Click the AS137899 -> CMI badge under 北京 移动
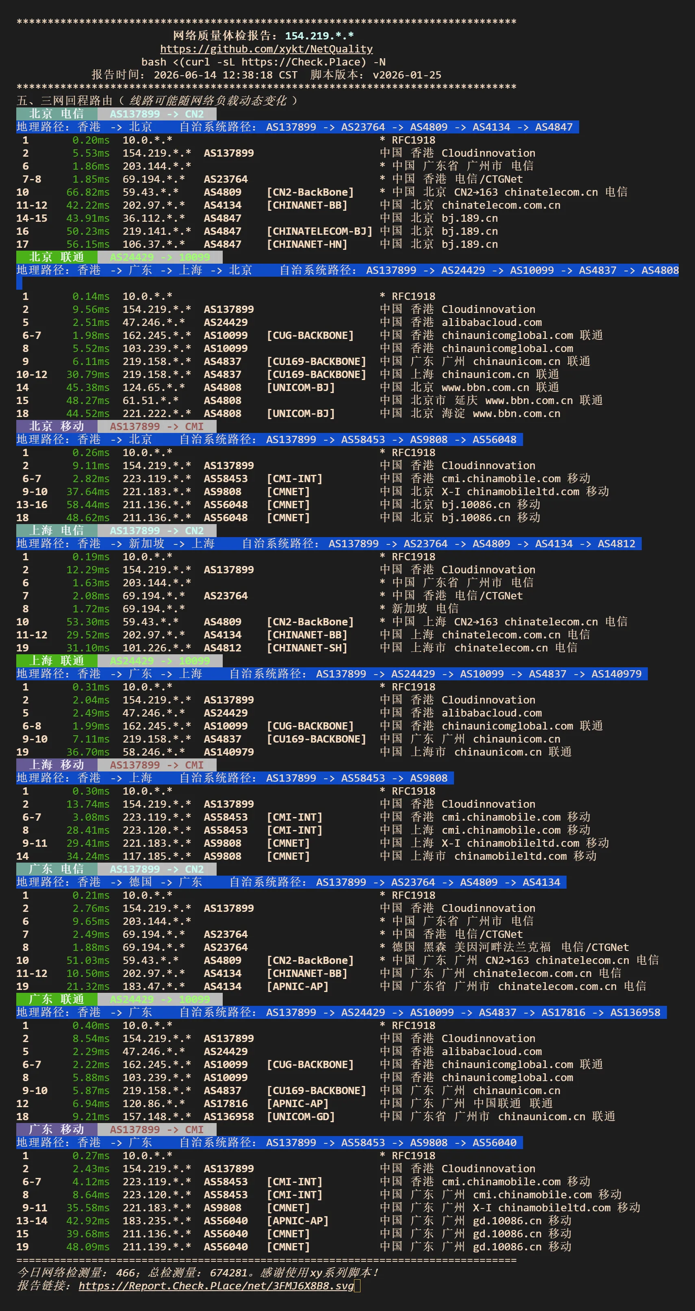Viewport: 695px width, 1311px height. [157, 426]
